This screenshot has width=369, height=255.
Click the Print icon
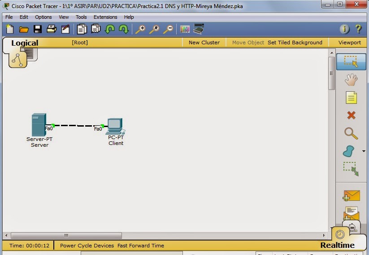52,29
